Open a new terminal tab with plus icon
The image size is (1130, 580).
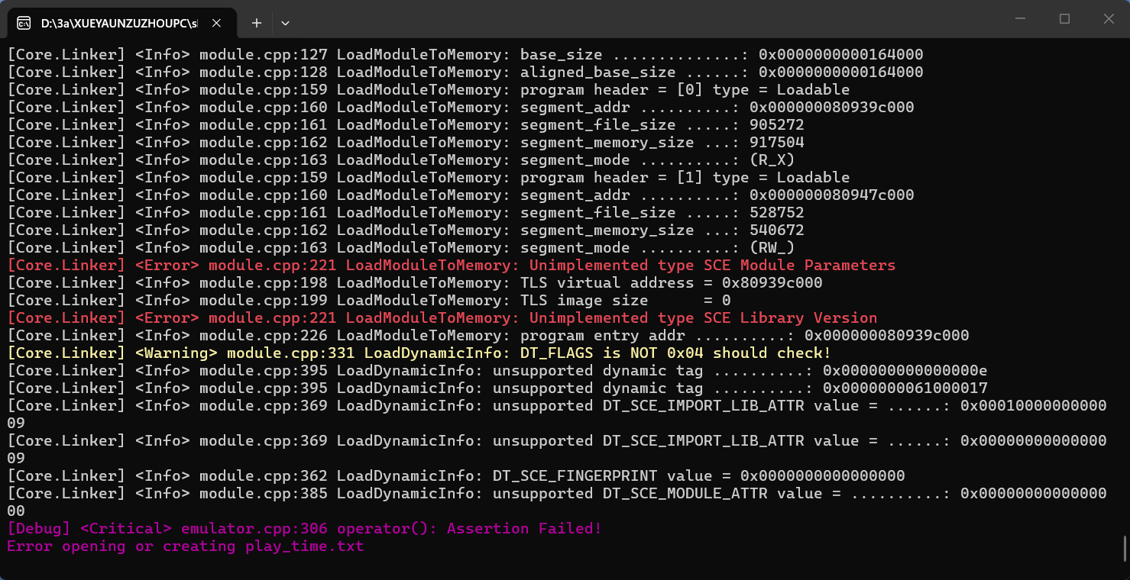pos(257,23)
